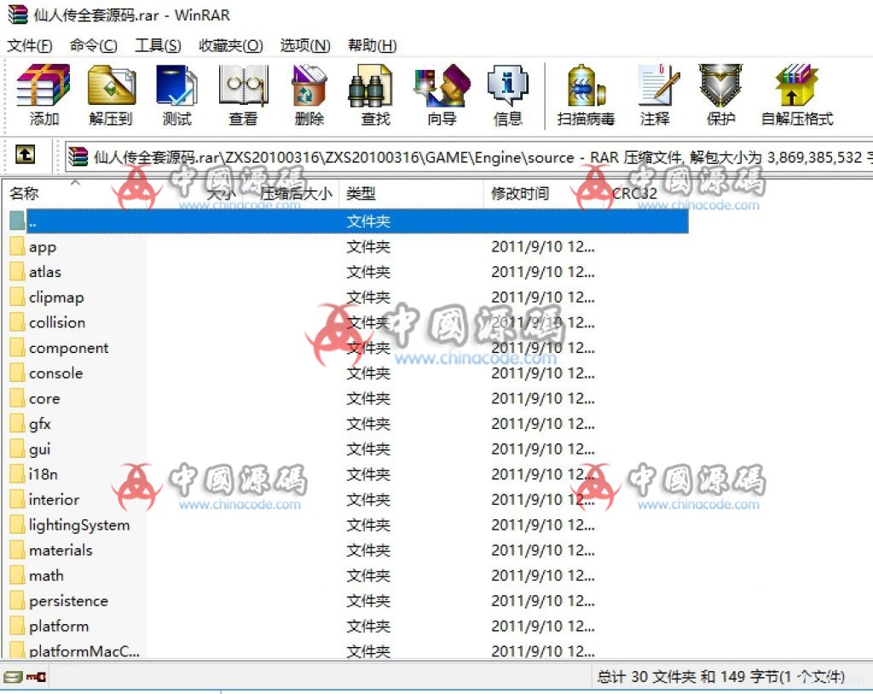Select the math folder icon

pyautogui.click(x=17, y=575)
